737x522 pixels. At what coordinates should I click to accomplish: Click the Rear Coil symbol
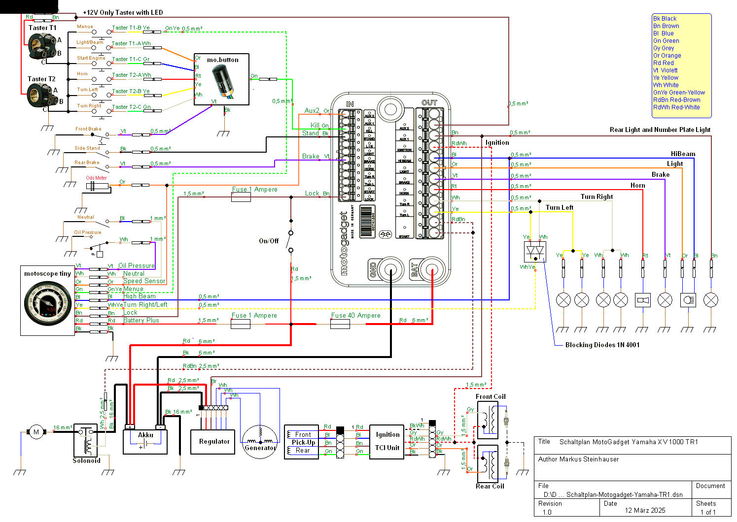(488, 462)
